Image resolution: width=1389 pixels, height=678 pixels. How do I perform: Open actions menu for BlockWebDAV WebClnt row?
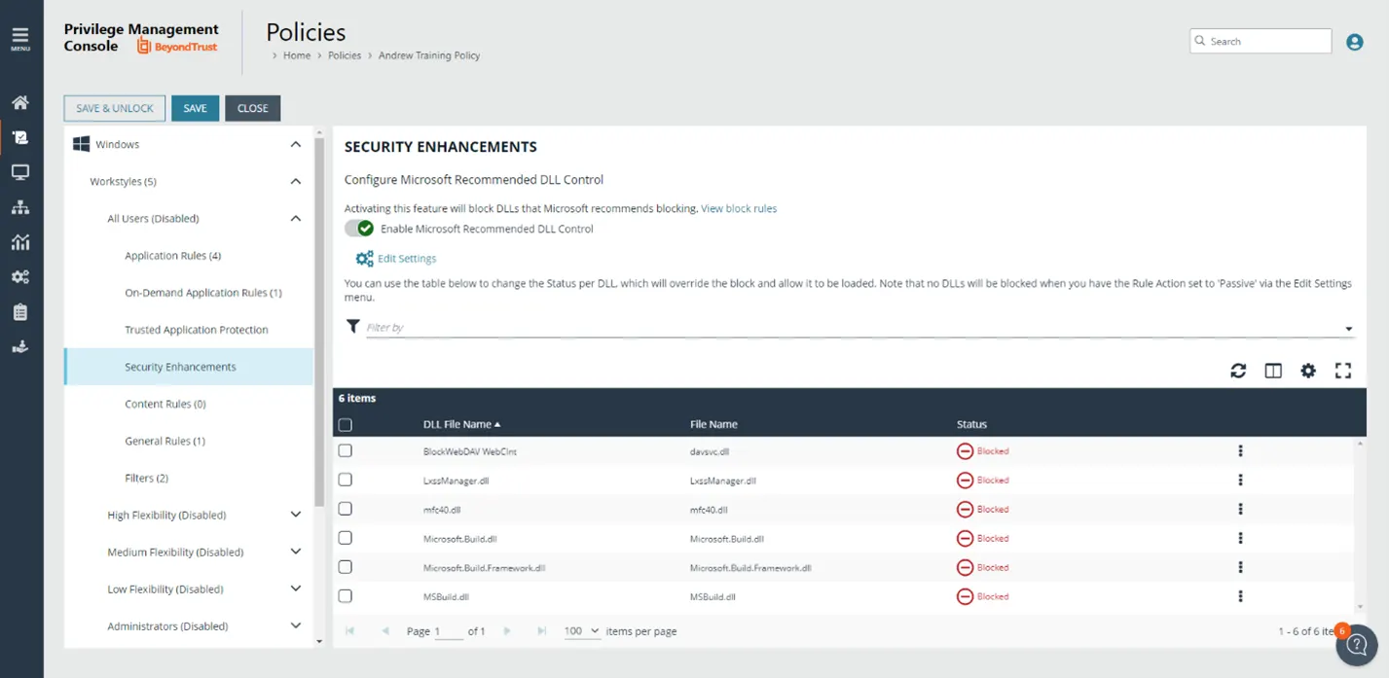point(1240,451)
